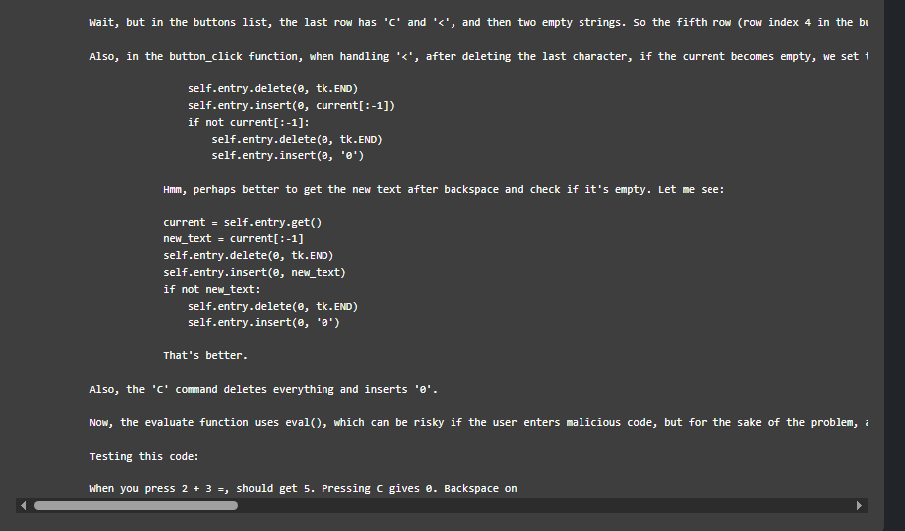The image size is (905, 531).
Task: Click the code line "self.entry.insert(0, current[:-1])"
Action: click(298, 105)
